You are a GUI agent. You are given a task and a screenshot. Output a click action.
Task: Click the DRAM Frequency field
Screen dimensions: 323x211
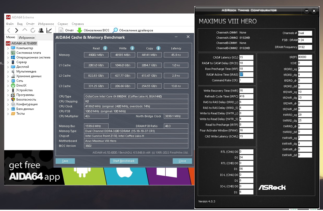305,47
